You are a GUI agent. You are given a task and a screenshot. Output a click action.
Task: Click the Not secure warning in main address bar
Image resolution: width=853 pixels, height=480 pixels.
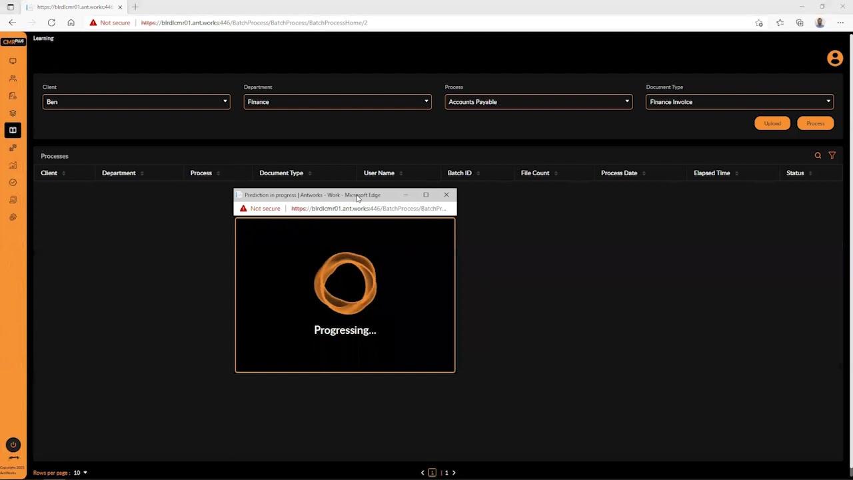tap(110, 23)
